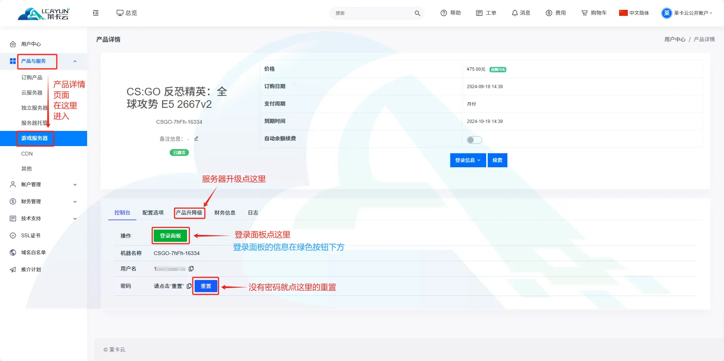The width and height of the screenshot is (724, 361).
Task: Click the 用户中心 home icon in sidebar
Action: [13, 44]
